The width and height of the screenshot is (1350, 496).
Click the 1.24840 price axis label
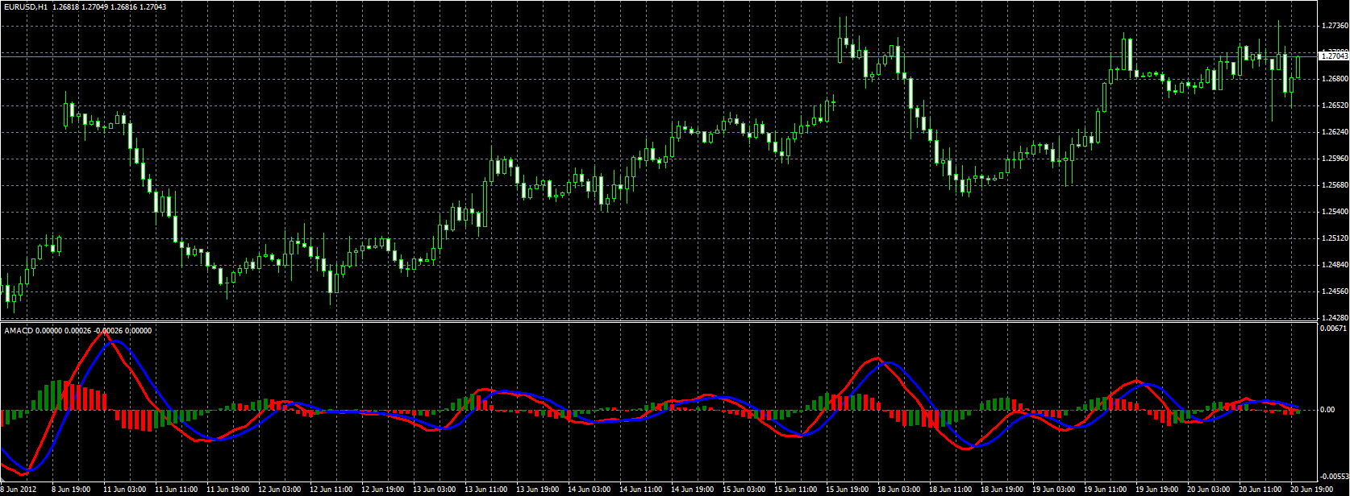click(x=1335, y=265)
